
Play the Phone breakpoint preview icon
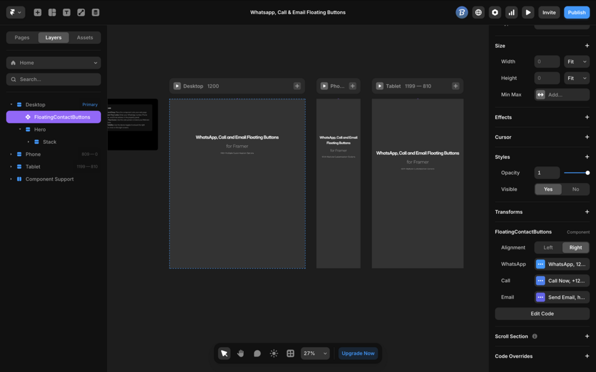tap(324, 86)
